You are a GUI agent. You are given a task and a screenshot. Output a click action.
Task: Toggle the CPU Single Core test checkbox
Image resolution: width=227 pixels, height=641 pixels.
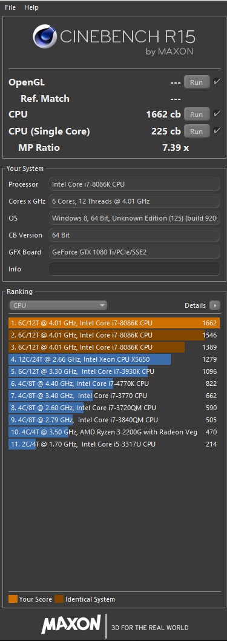point(217,131)
